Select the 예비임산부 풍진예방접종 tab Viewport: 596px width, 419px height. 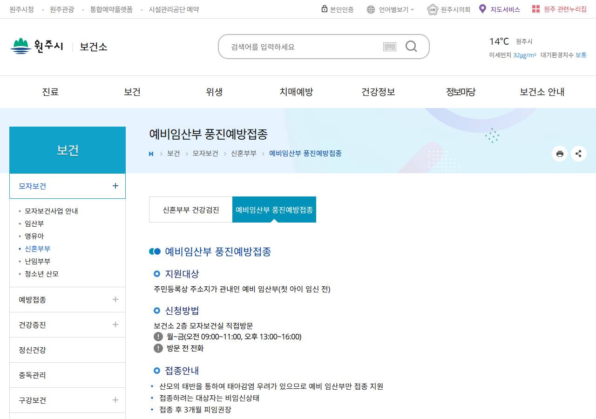(x=274, y=209)
